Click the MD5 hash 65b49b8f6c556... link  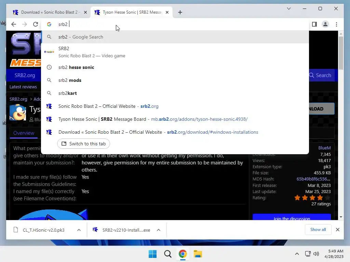coord(313,179)
